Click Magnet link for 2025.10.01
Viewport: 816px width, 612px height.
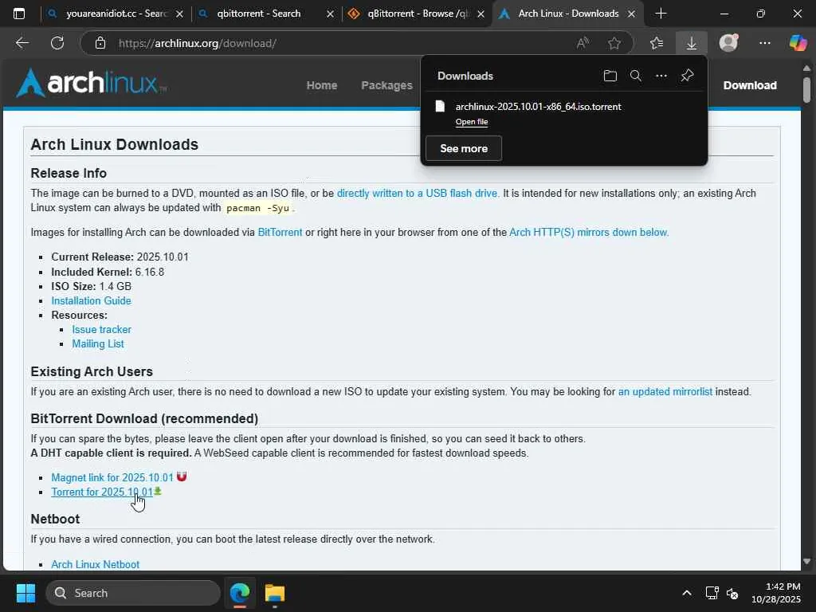pos(112,478)
